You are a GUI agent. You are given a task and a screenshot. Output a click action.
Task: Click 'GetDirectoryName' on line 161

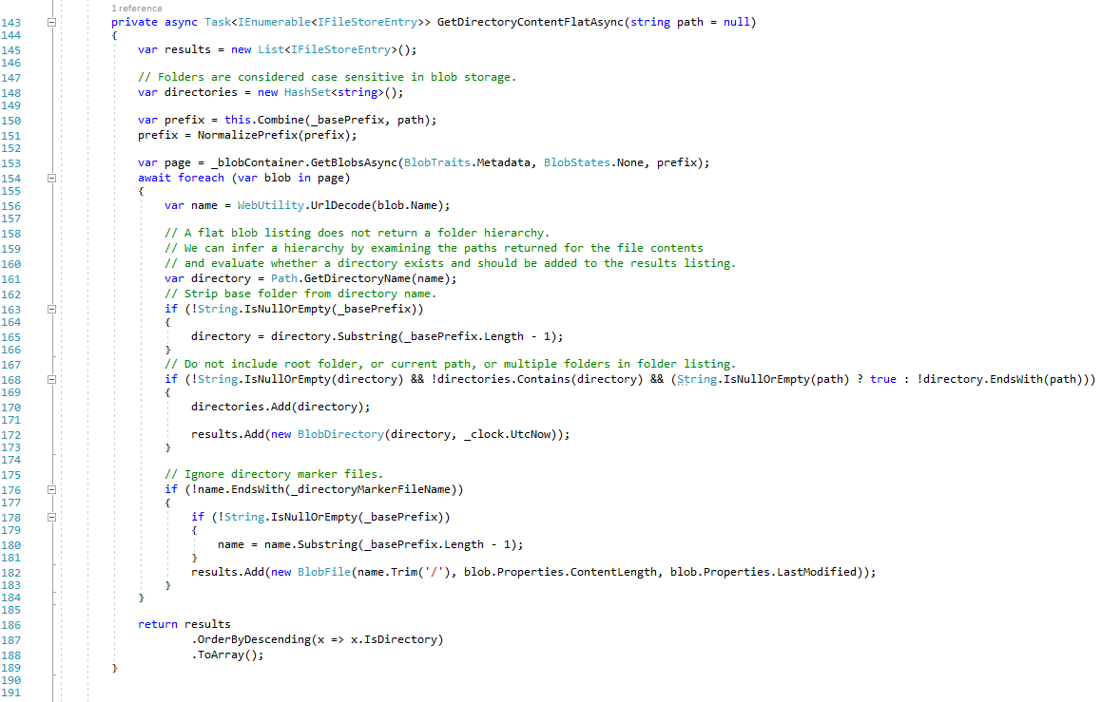coord(357,278)
